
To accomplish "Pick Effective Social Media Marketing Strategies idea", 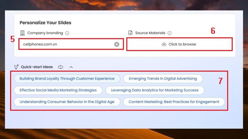I will point(58,90).
